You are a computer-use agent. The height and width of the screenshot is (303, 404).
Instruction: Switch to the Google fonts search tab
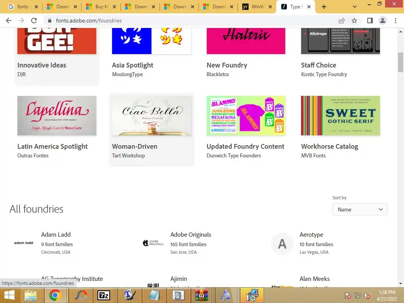pyautogui.click(x=22, y=7)
